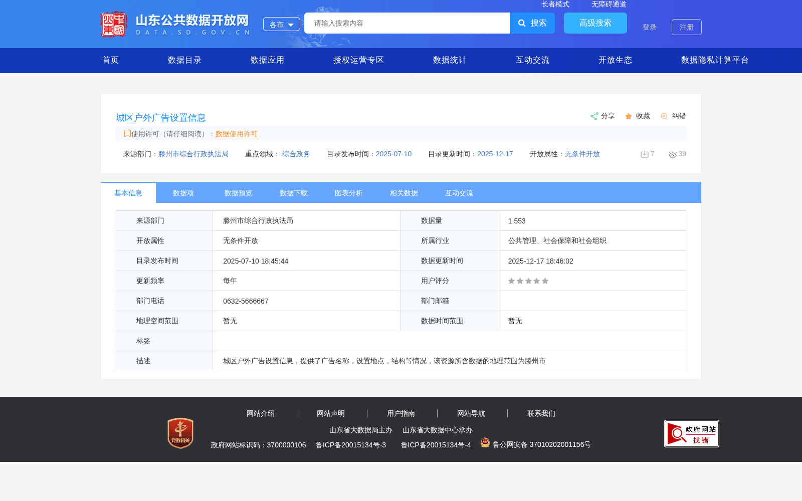Click the police emblem icon near 鲁公网安备

click(485, 442)
